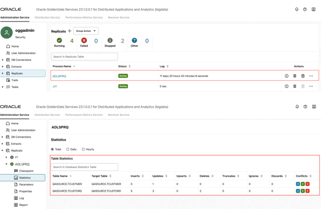
Task: Click Security under oggadmin
Action: [x=20, y=37]
